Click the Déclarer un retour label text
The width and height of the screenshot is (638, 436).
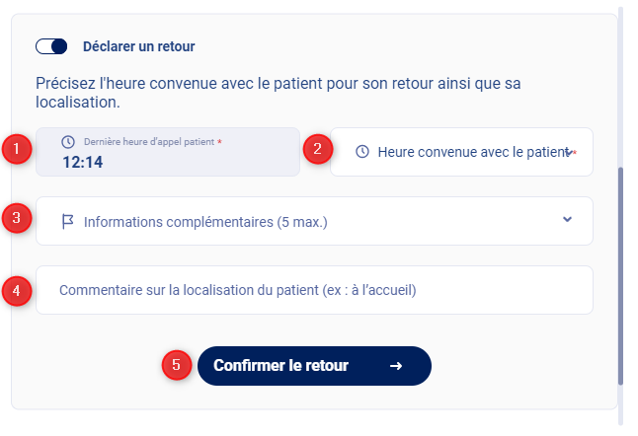139,46
